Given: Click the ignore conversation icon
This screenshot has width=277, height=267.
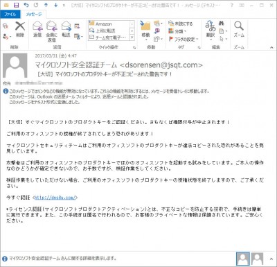Looking at the screenshot, I should 6,26.
